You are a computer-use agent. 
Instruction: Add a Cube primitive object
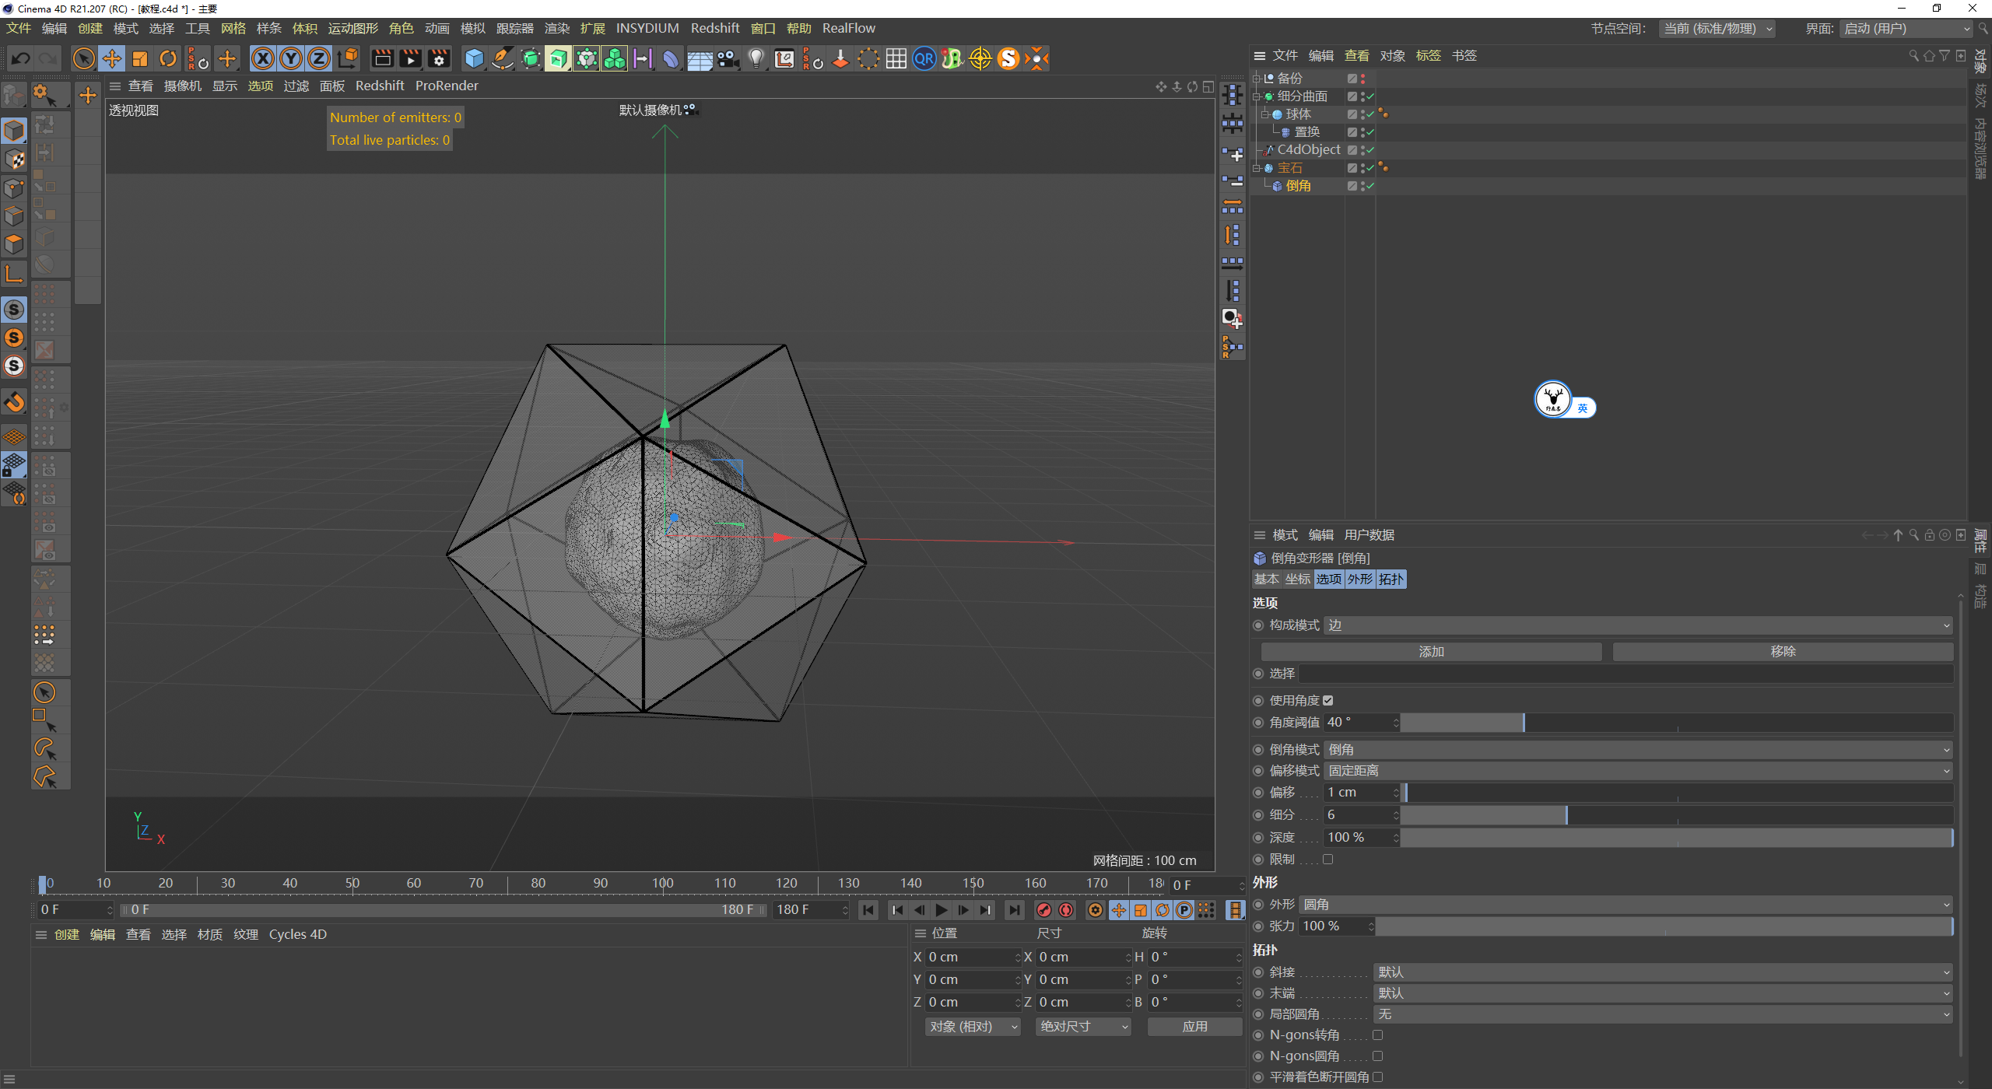474,58
